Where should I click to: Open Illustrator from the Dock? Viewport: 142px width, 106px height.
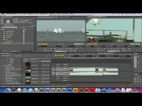tap(75, 90)
